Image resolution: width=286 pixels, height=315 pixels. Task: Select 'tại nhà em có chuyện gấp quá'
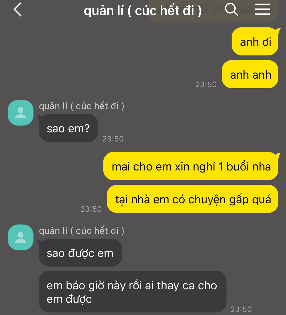(x=193, y=199)
